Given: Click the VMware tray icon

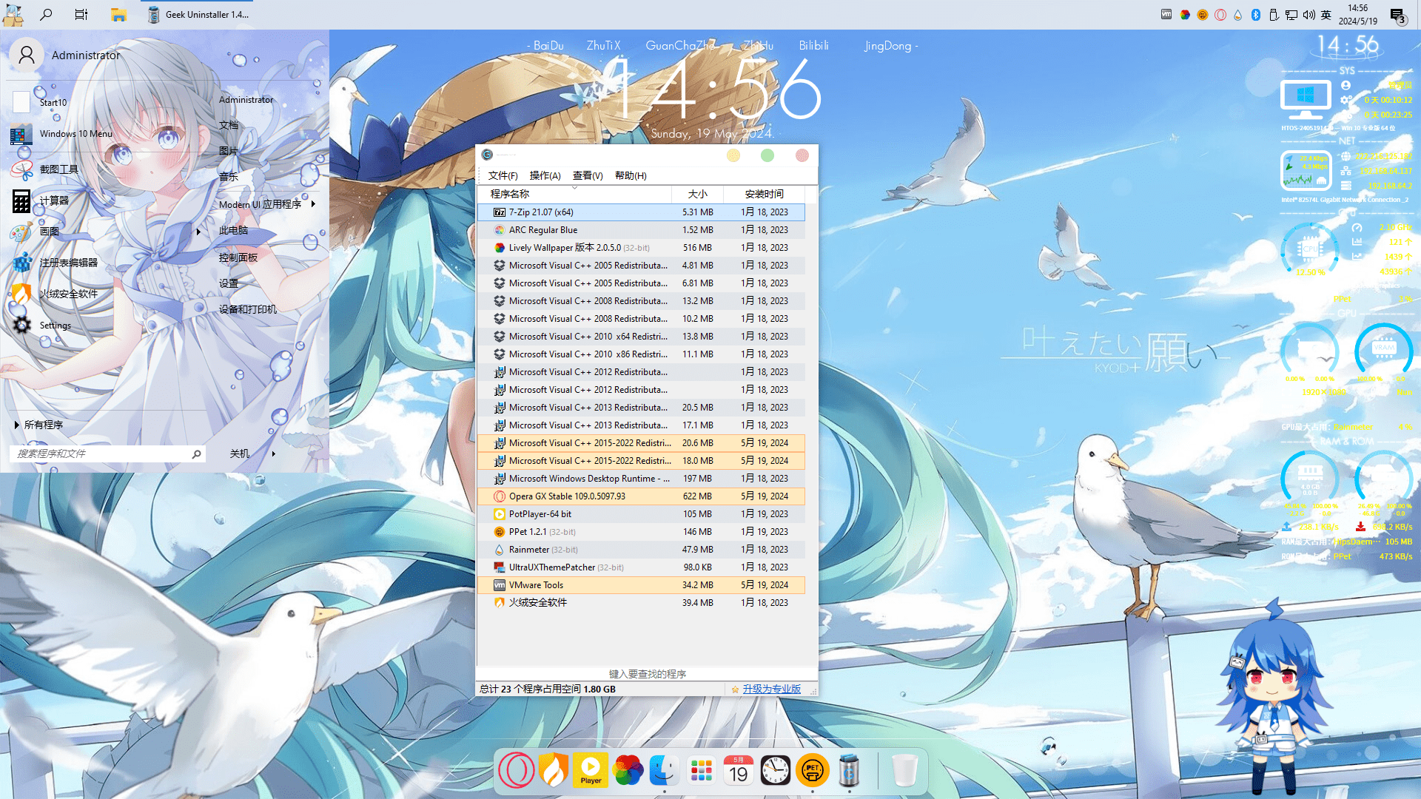Looking at the screenshot, I should point(1166,14).
